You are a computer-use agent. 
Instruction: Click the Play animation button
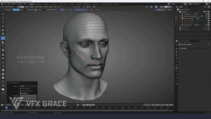(89, 105)
